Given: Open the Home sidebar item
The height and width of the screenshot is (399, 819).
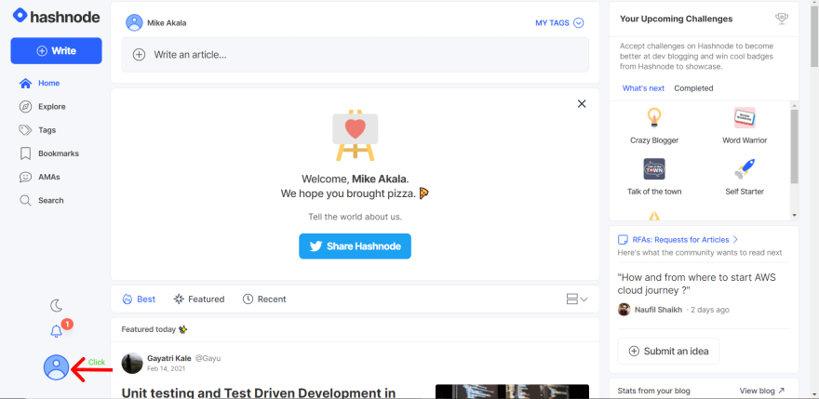Looking at the screenshot, I should [x=40, y=83].
